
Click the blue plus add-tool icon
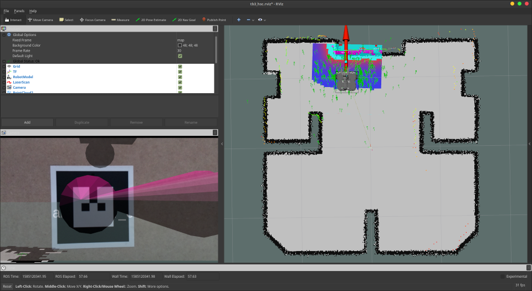point(239,19)
